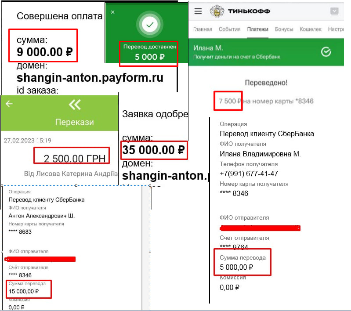Open the Кошелек tab

click(311, 29)
